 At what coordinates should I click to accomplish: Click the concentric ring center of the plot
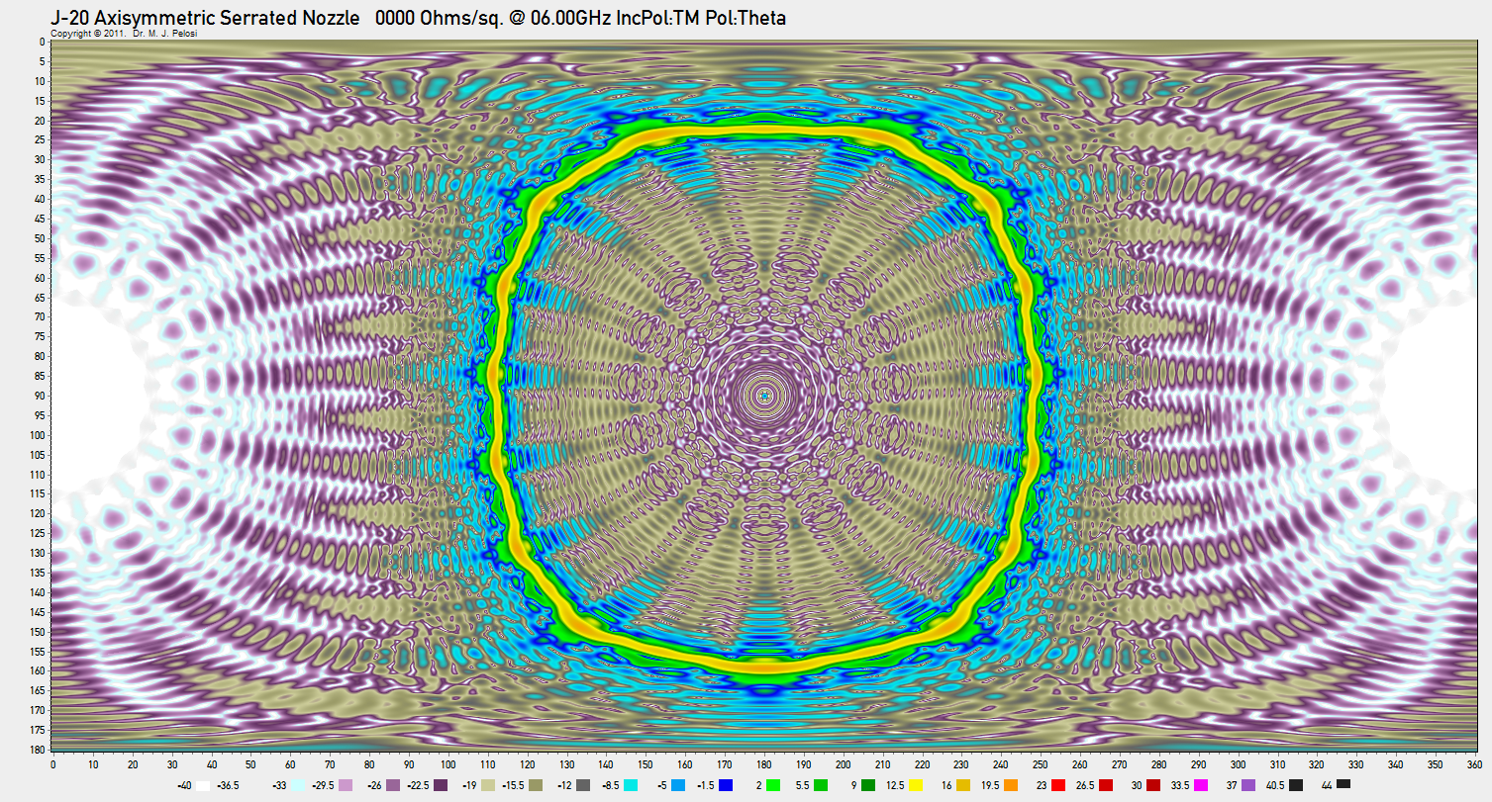(763, 396)
